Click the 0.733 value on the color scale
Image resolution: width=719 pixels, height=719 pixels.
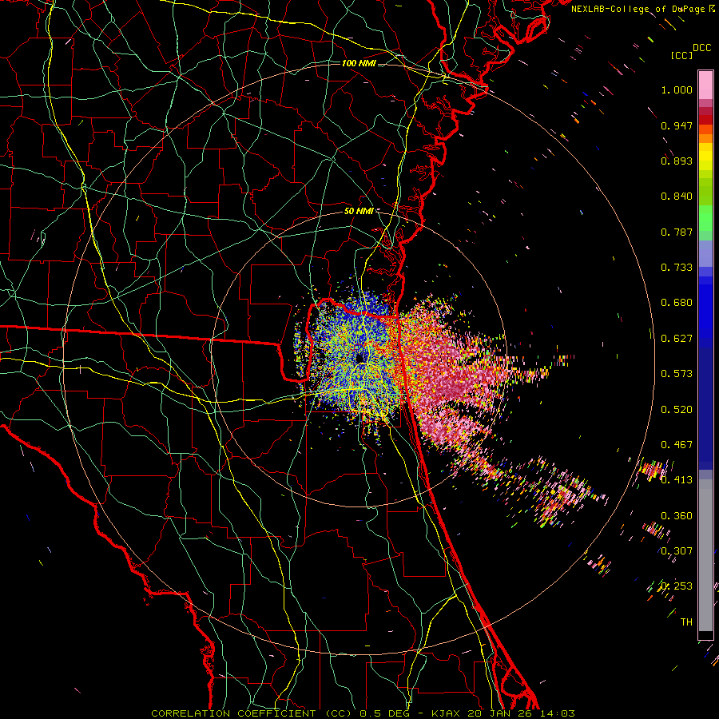[677, 268]
